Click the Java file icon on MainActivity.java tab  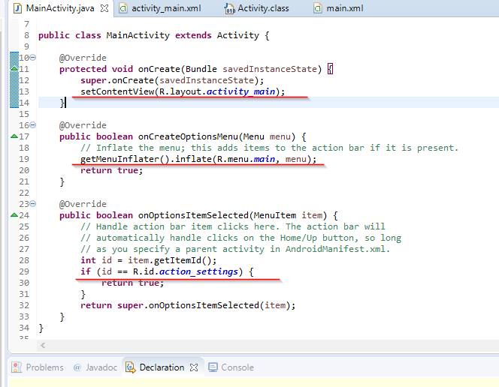pyautogui.click(x=17, y=8)
